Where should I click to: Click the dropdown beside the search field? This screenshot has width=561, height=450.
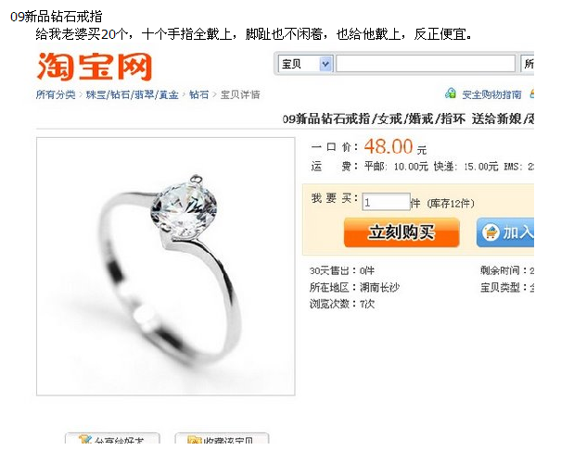point(528,64)
